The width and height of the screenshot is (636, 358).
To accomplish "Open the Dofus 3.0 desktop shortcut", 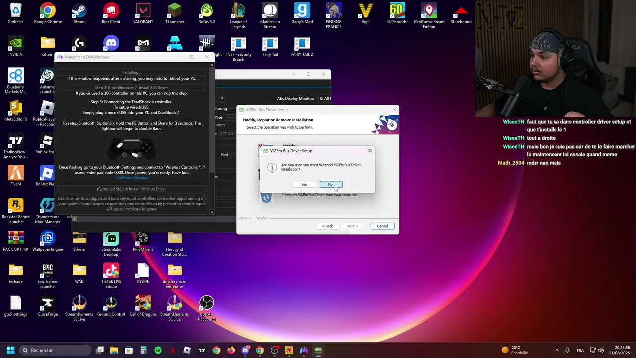I will point(206,14).
